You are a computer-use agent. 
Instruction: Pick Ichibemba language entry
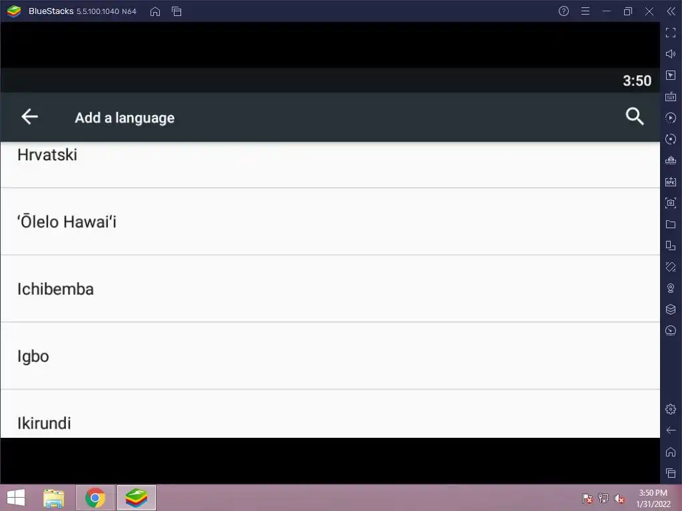330,289
